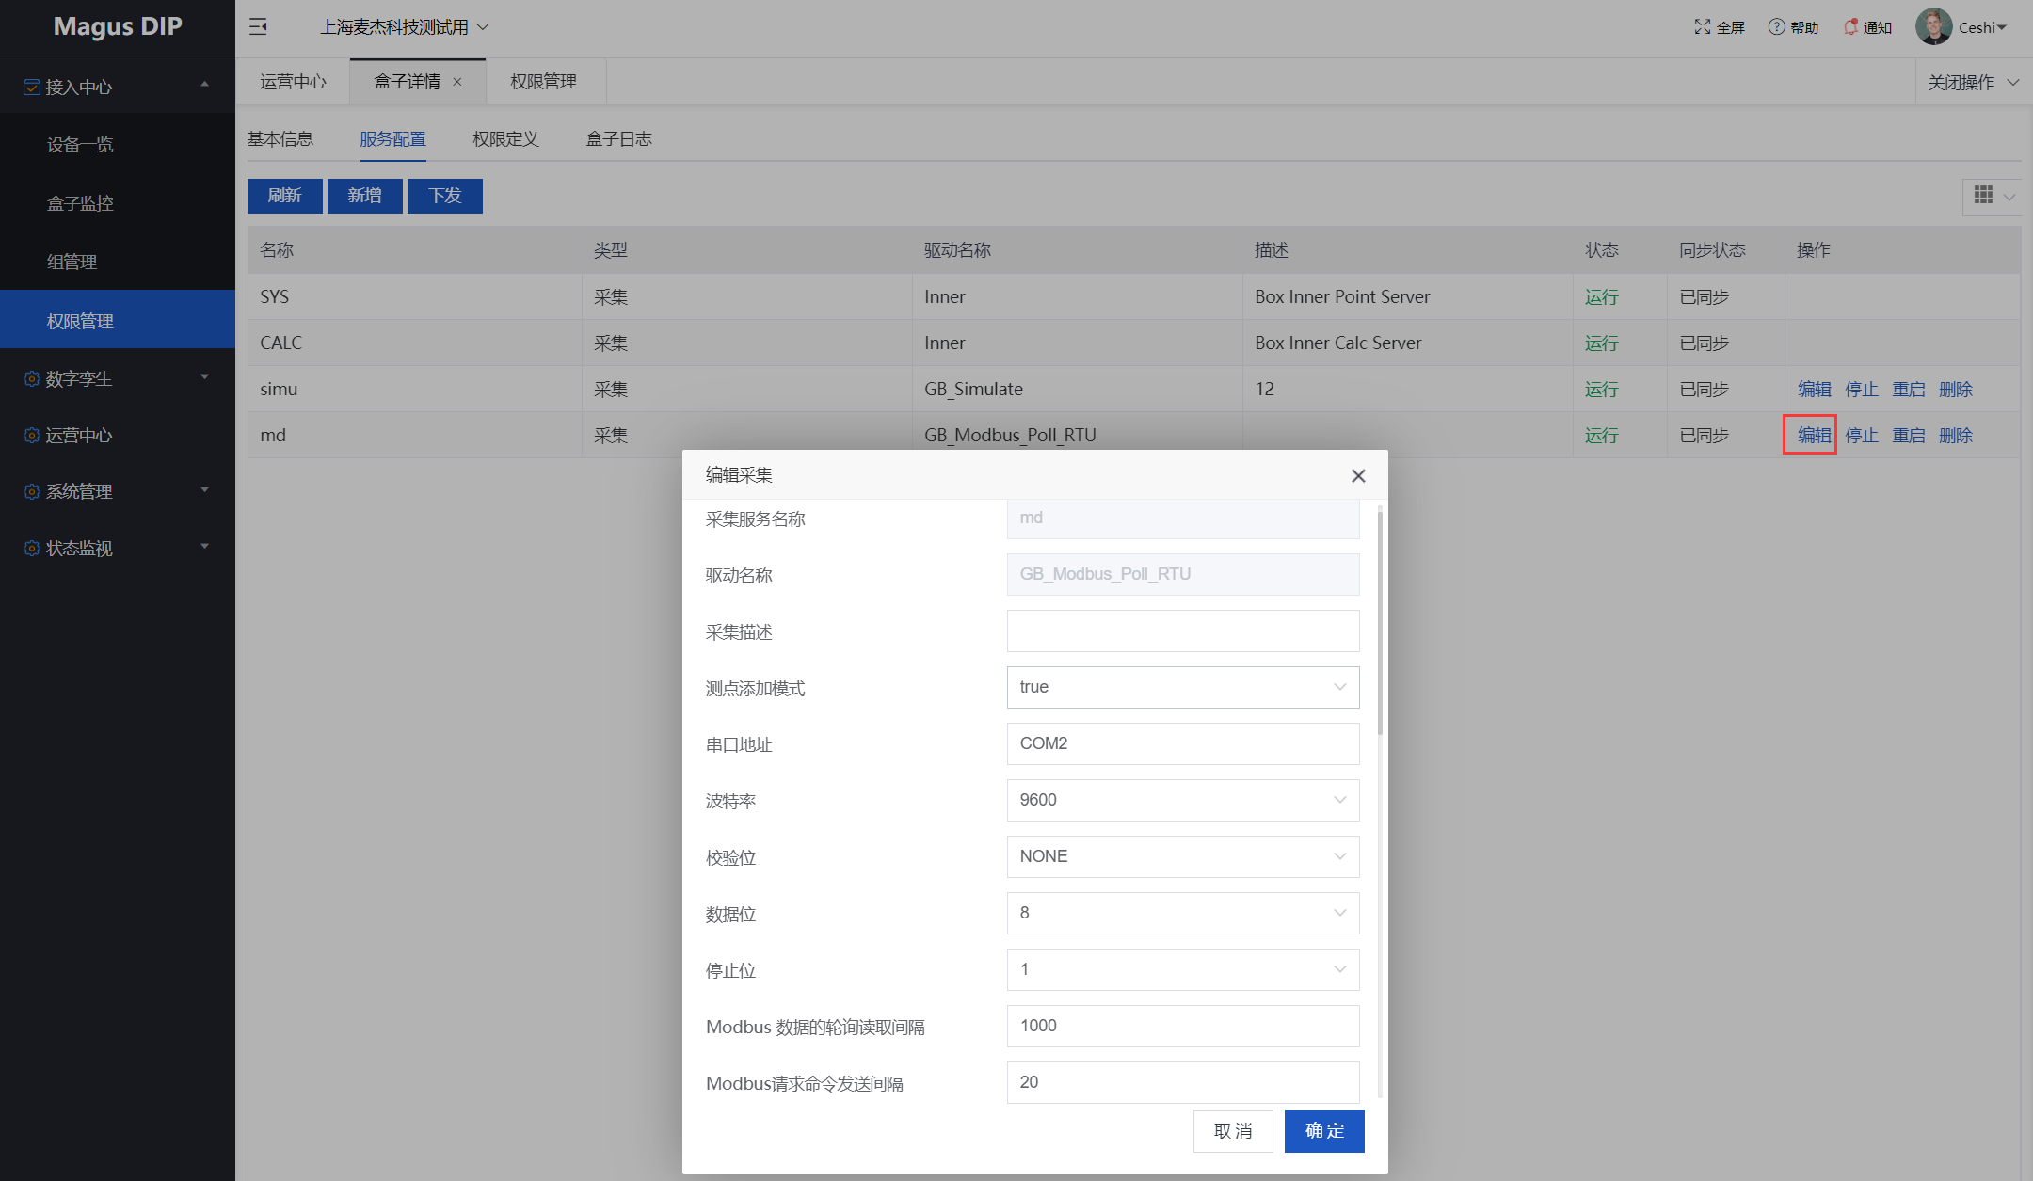The width and height of the screenshot is (2033, 1181).
Task: Click the Ceshi user avatar
Action: tap(1932, 27)
